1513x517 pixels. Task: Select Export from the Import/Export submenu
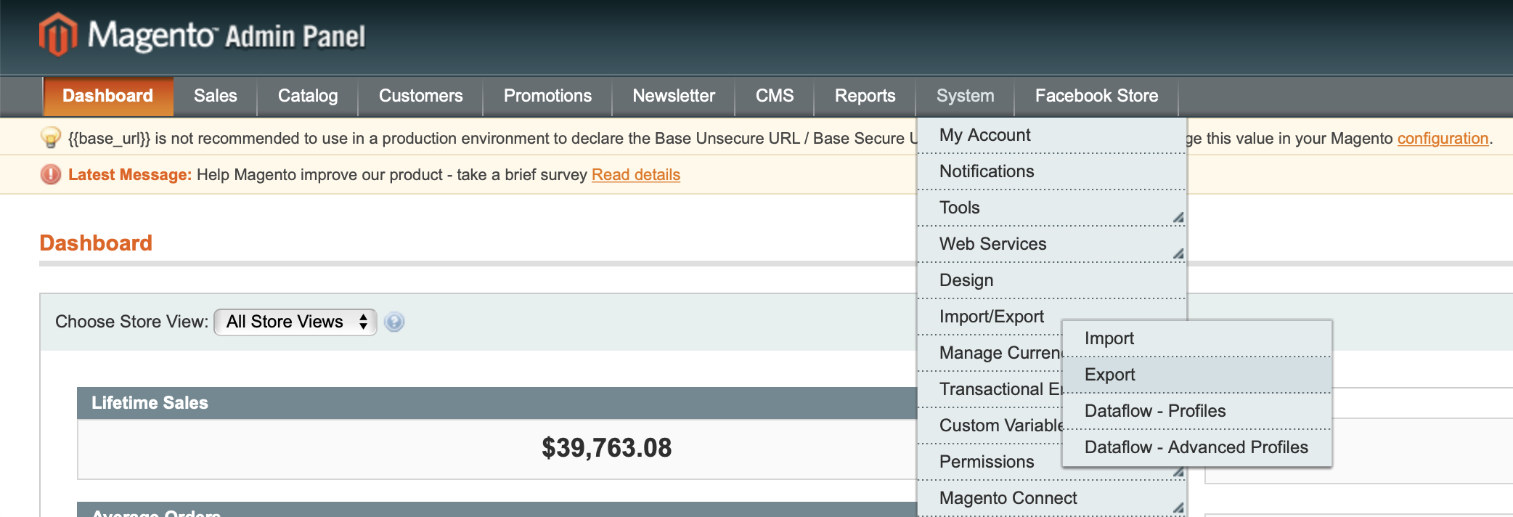click(1110, 375)
